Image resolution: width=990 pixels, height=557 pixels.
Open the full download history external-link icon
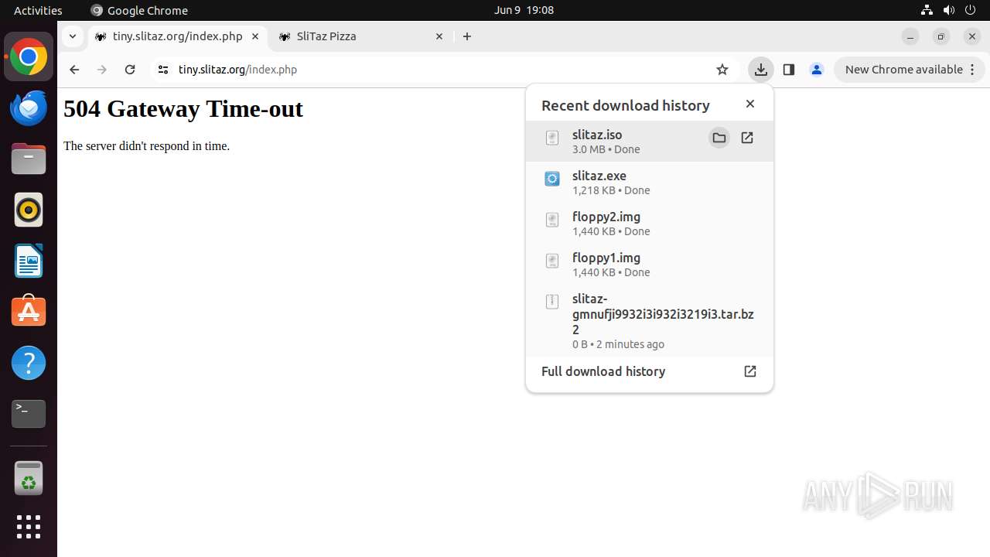pos(750,371)
